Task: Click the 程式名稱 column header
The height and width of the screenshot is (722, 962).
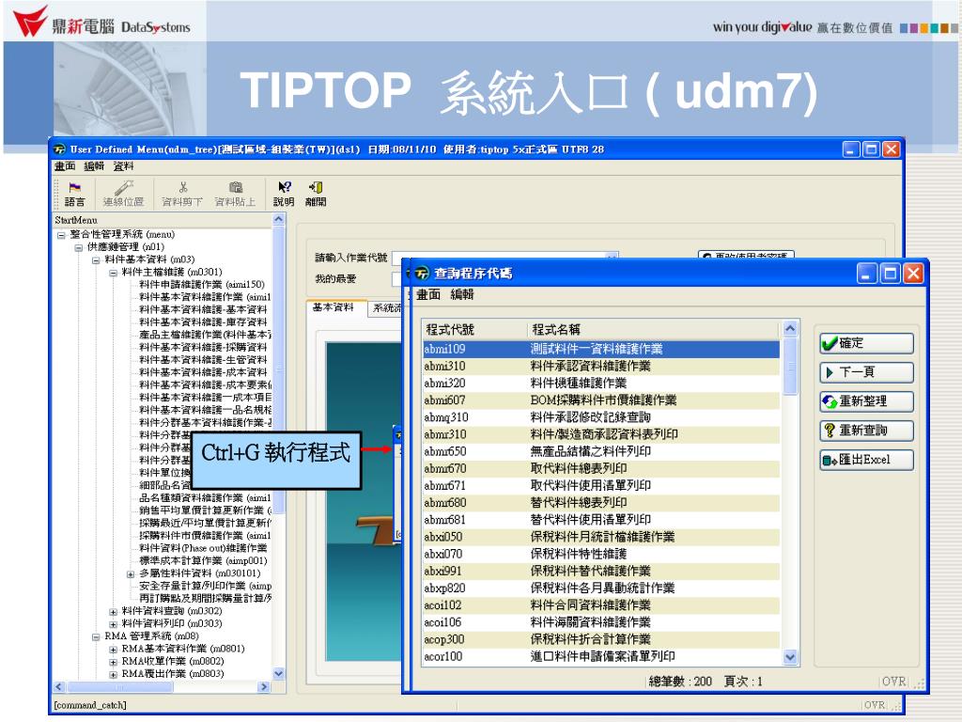Action: (x=653, y=330)
